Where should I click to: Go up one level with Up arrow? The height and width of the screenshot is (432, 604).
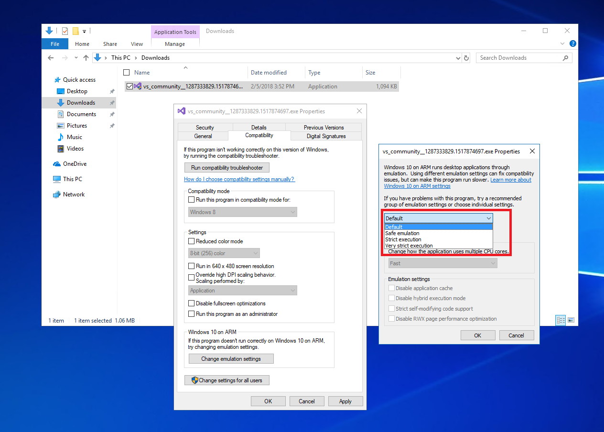coord(86,58)
